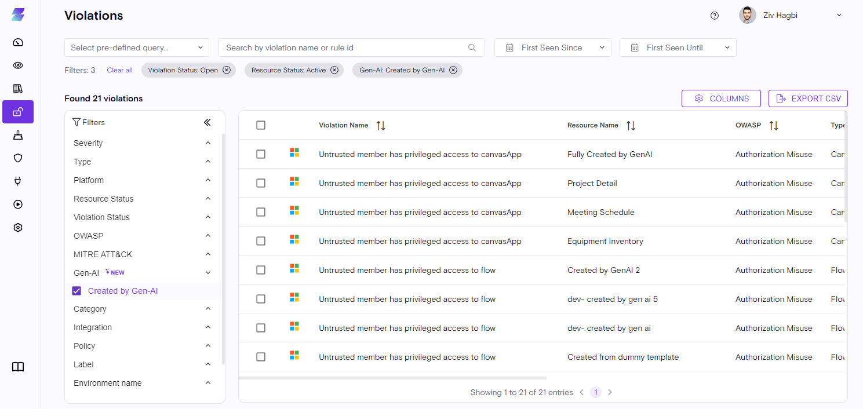Uncheck the Created by Gen-AI filter

(77, 291)
